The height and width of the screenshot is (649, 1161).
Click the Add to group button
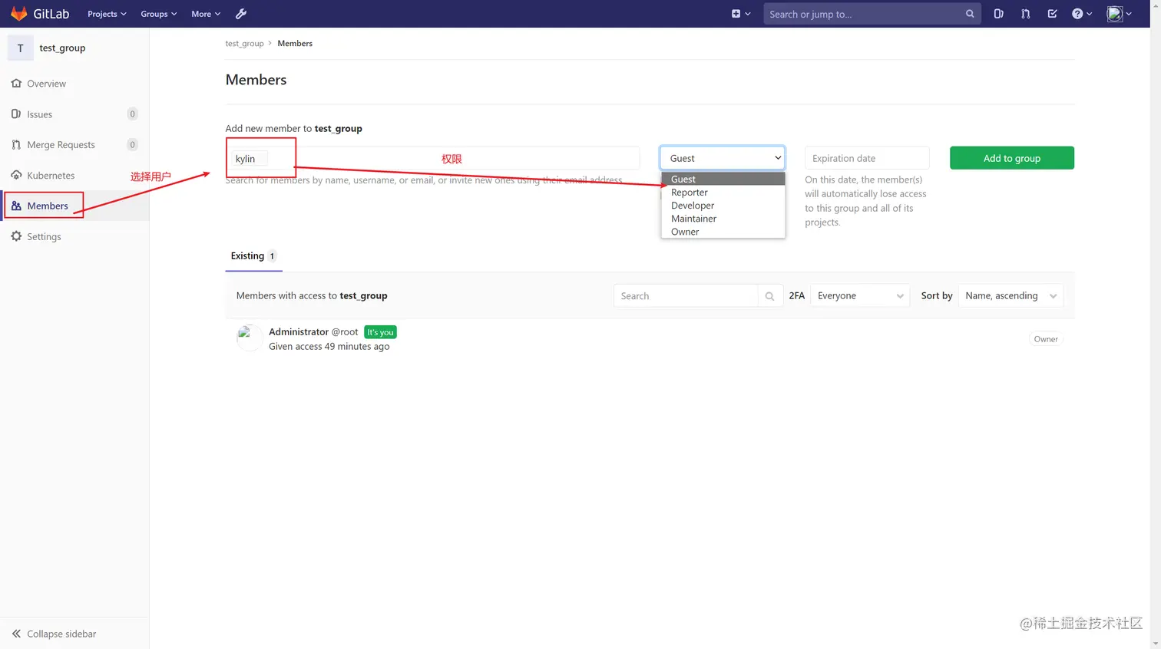click(1012, 158)
